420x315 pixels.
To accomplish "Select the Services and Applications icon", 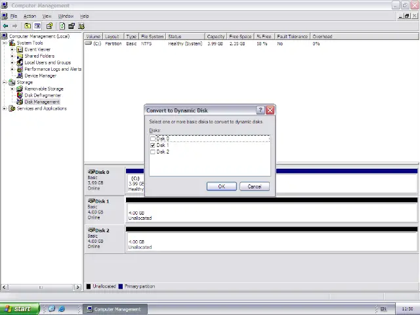I will pyautogui.click(x=12, y=108).
